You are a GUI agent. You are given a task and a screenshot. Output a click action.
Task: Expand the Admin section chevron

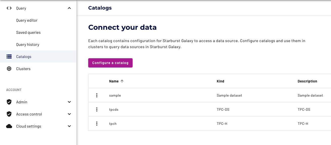click(x=69, y=102)
